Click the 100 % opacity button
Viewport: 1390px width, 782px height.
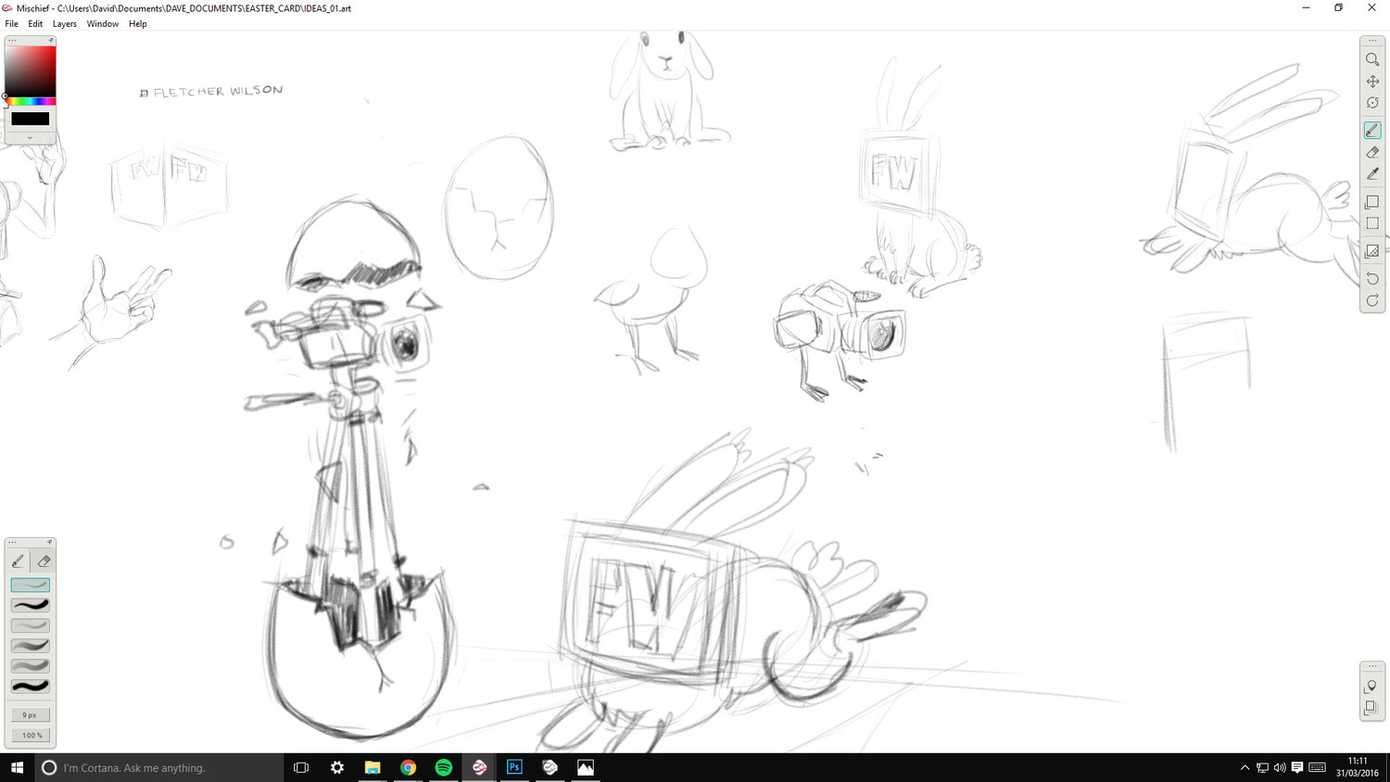[31, 735]
